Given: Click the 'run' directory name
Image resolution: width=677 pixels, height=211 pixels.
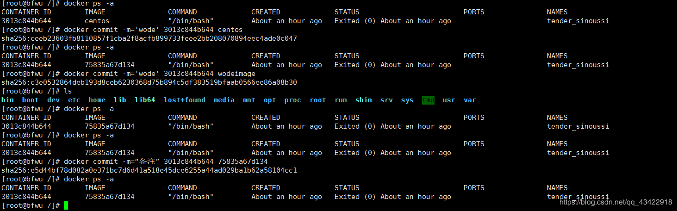Looking at the screenshot, I should point(341,100).
